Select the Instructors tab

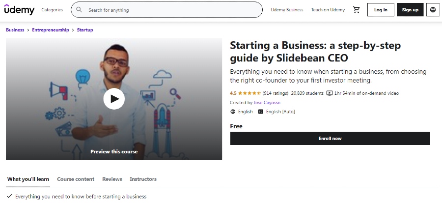point(143,179)
